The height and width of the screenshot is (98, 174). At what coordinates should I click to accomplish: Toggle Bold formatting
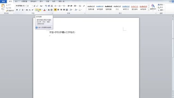click(17, 10)
